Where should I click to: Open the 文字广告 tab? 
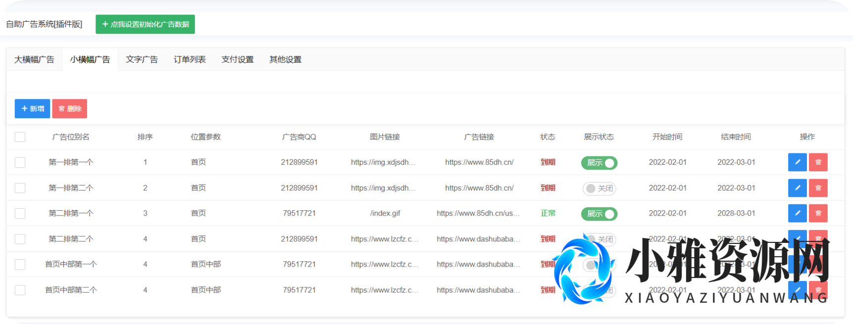[x=142, y=59]
